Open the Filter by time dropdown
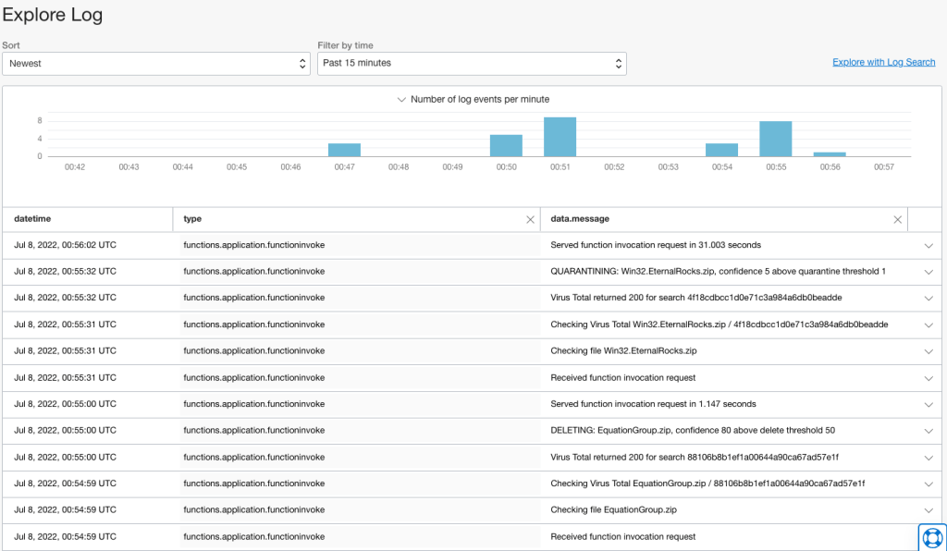 472,63
